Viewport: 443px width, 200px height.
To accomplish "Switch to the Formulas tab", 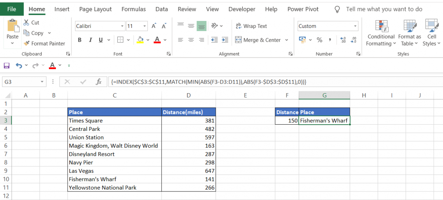I will click(134, 9).
